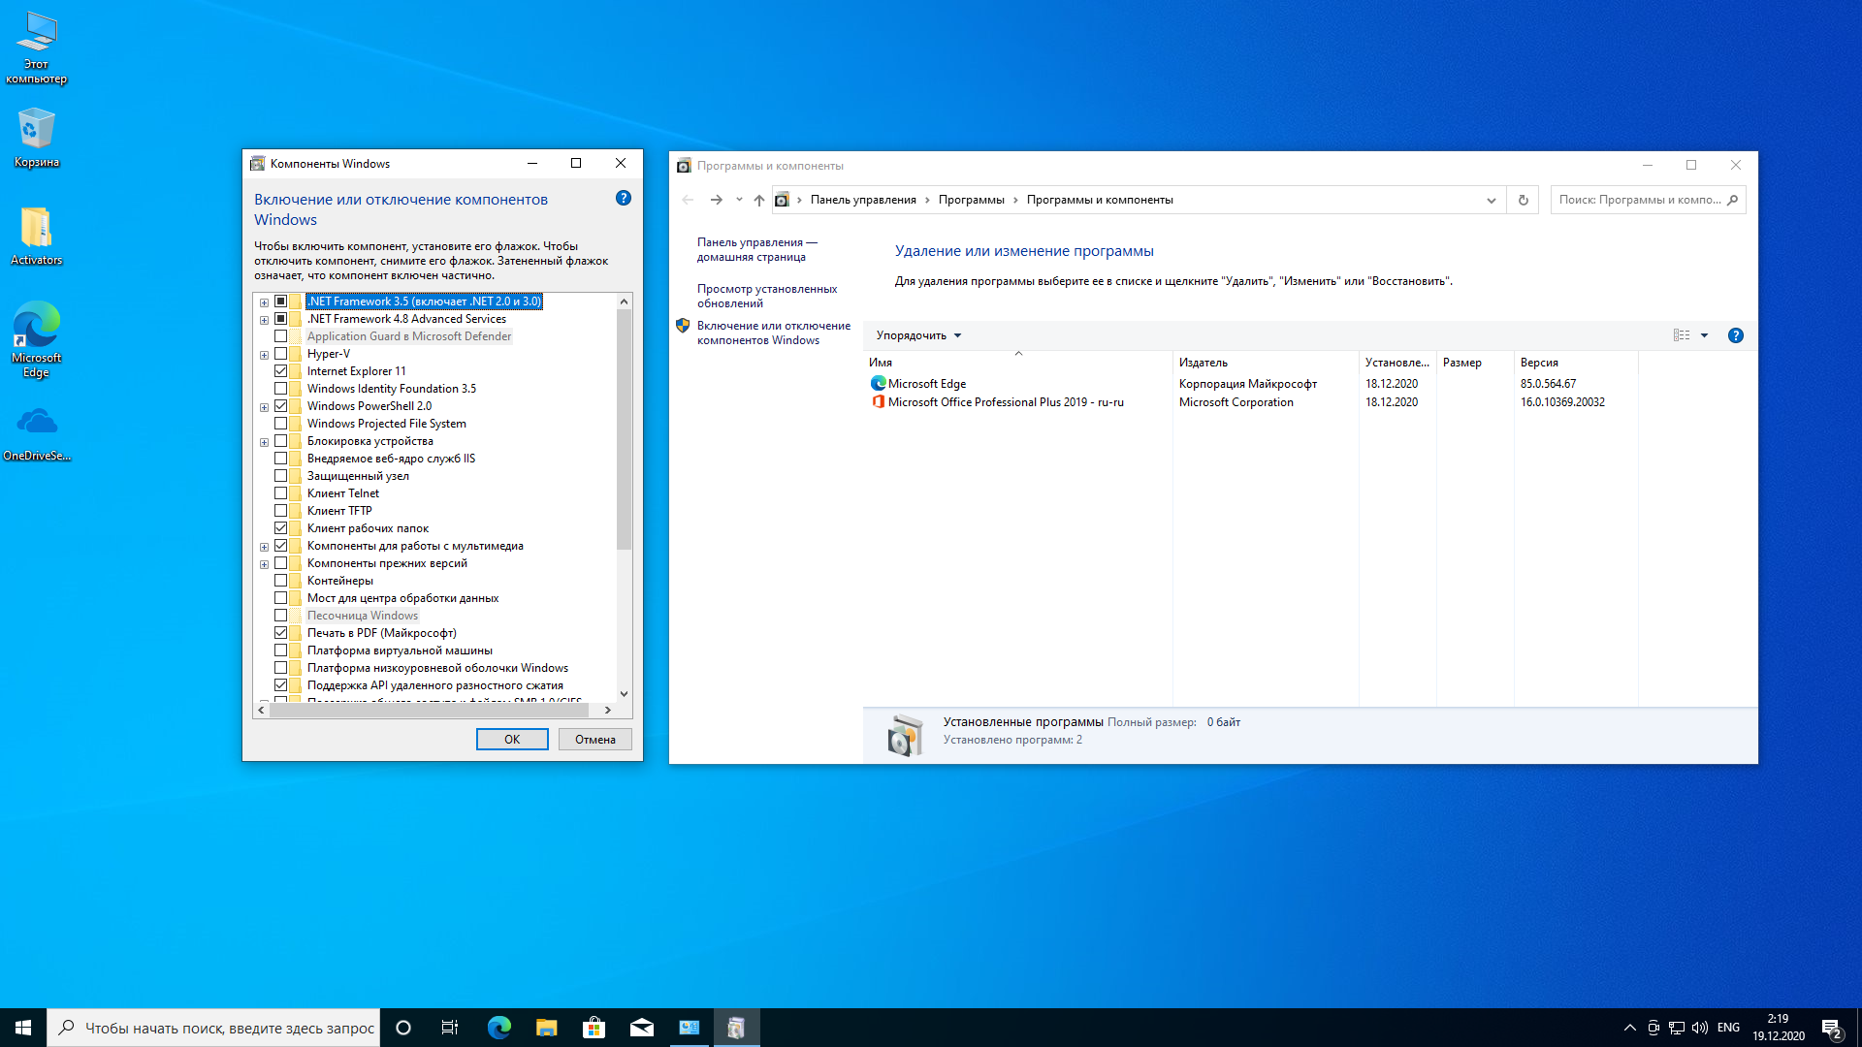The image size is (1862, 1047).
Task: Open the address bar history dropdown
Action: (1491, 201)
